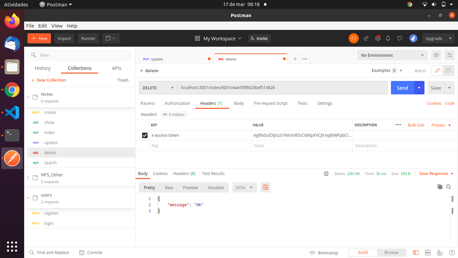The image size is (458, 258).
Task: Show the 6 hidden headers
Action: click(174, 115)
